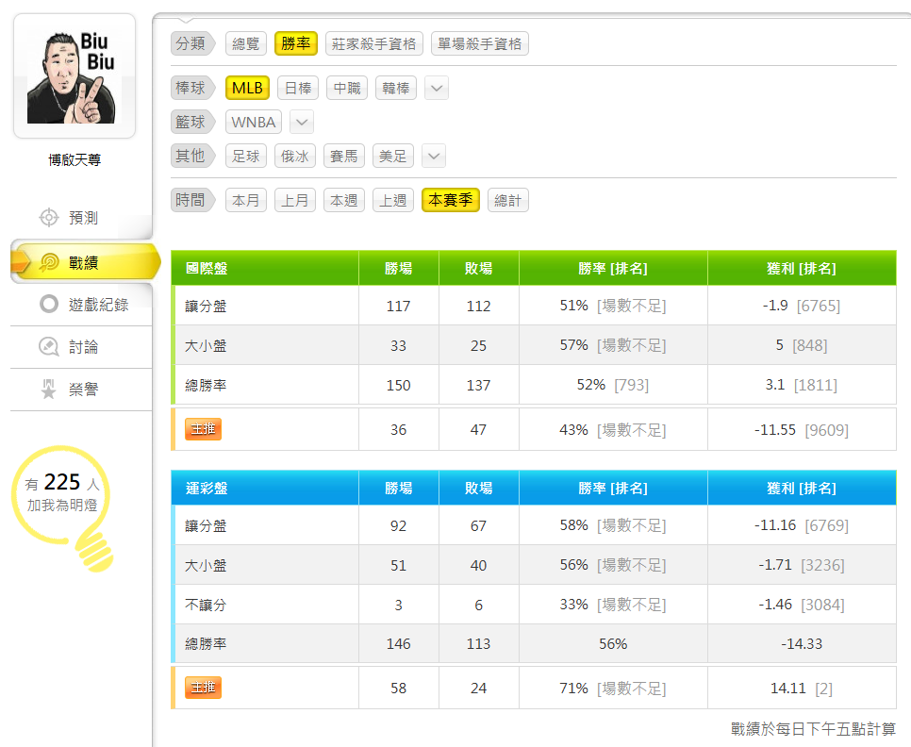Click the 討論 speech bubble icon

pyautogui.click(x=49, y=347)
